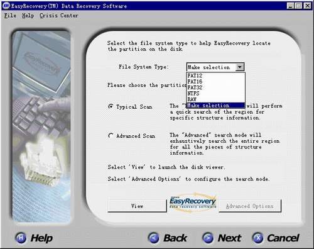This screenshot has width=314, height=249.
Task: Minimize the EasyRecovery window
Action: tap(290, 6)
